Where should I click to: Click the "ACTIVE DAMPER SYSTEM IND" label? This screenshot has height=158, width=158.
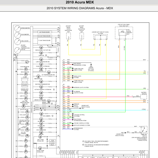[x=43, y=90]
